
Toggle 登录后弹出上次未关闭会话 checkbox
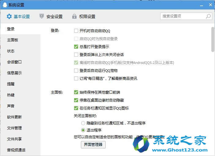pos(76,55)
